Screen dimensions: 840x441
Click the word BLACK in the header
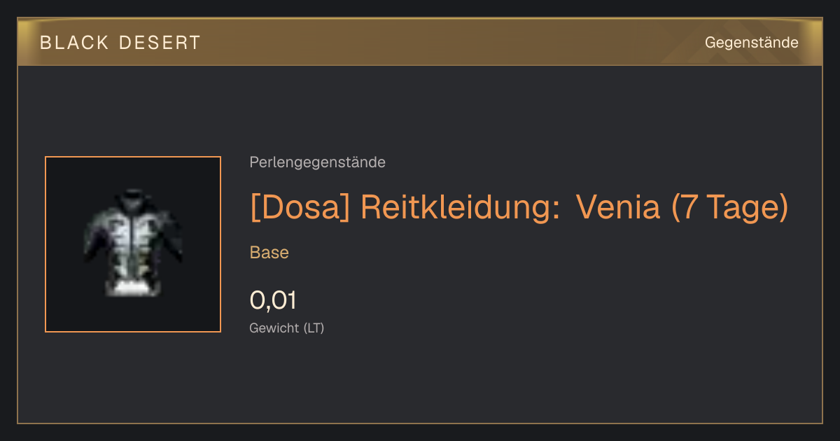coord(74,43)
